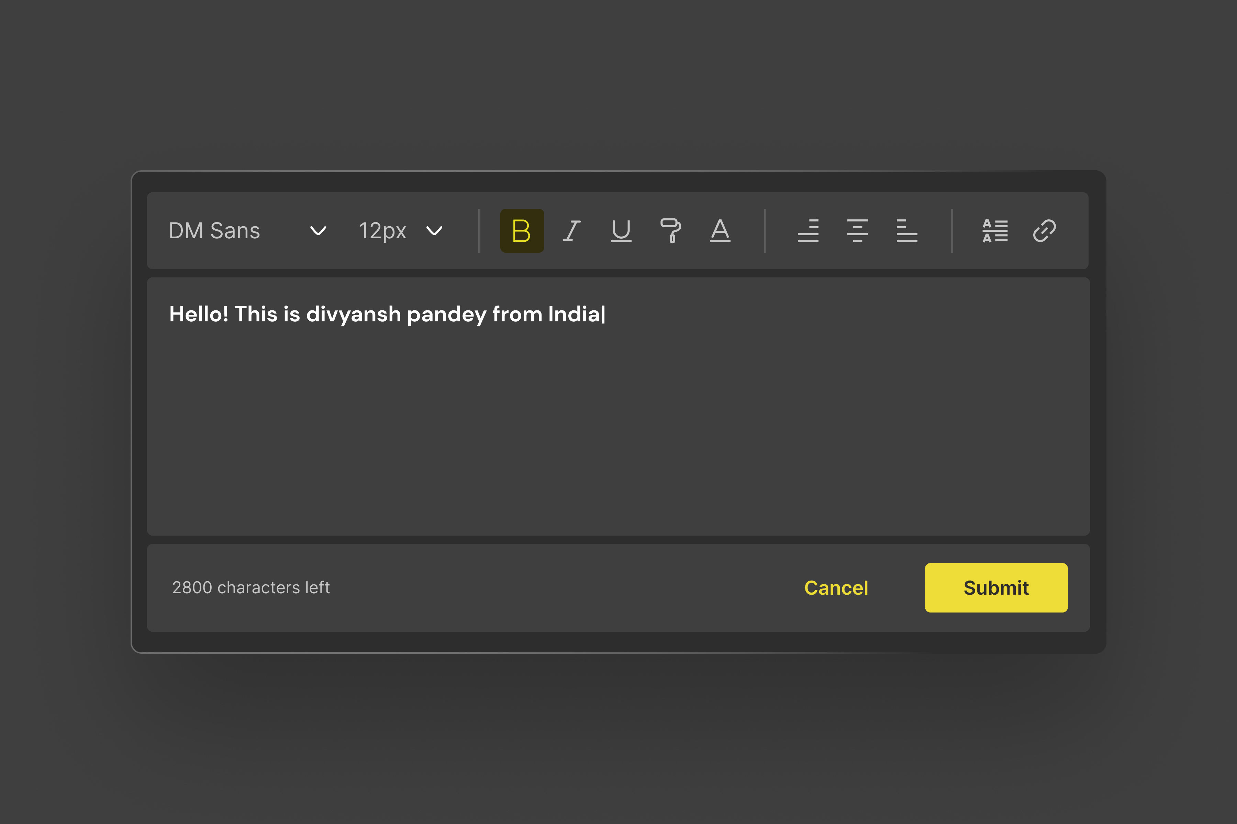The width and height of the screenshot is (1237, 824).
Task: Click empty area of the text editor
Action: click(618, 431)
